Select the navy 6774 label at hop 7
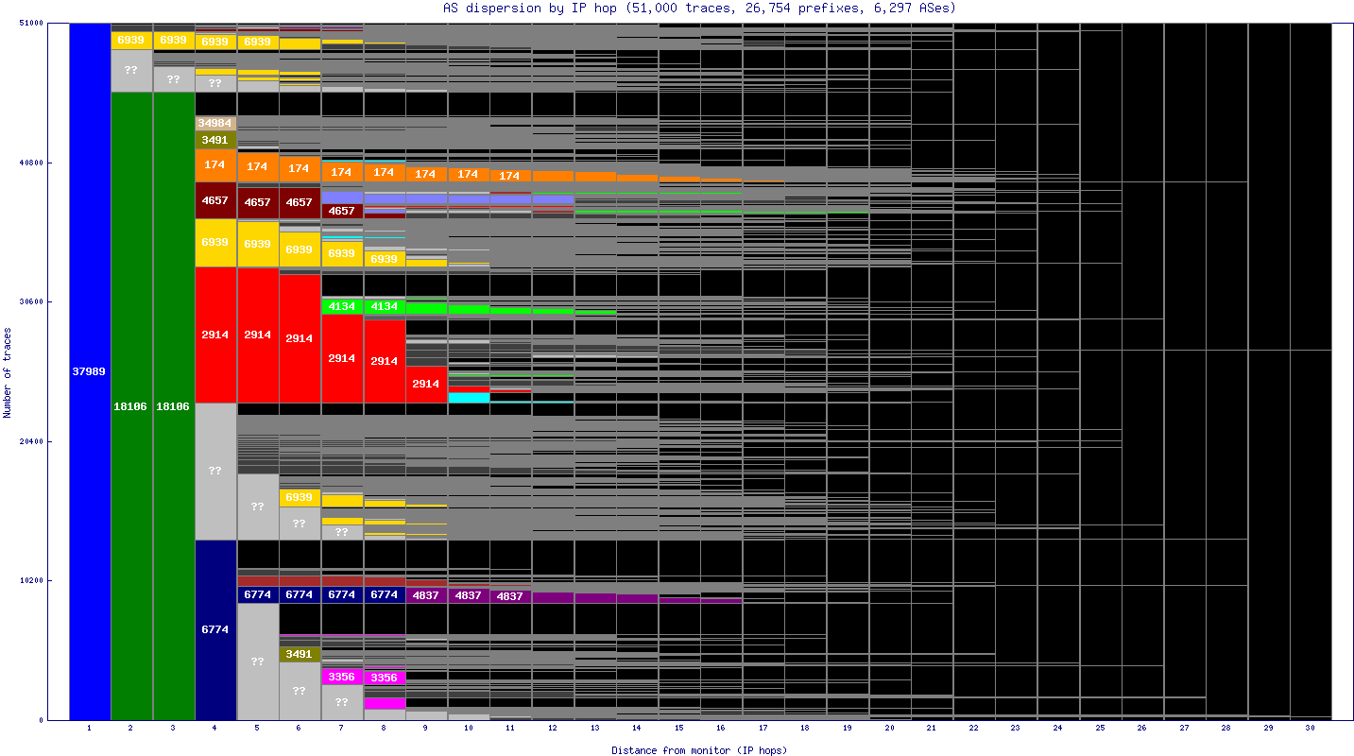 point(341,594)
